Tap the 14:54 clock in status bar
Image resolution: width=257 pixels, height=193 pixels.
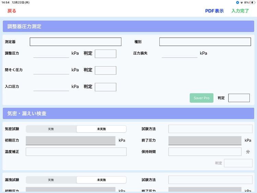[x=5, y=2]
